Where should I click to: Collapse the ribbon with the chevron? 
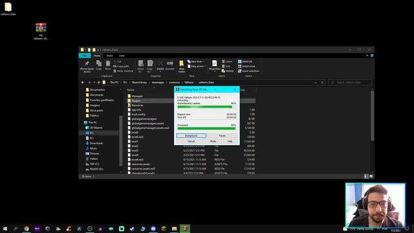tap(367, 56)
